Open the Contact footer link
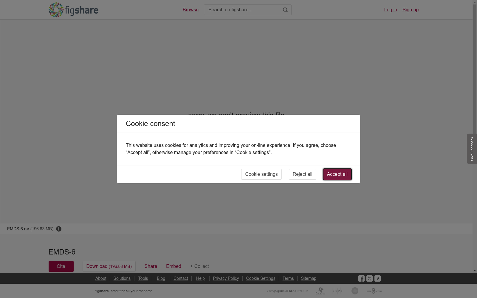The width and height of the screenshot is (477, 298). click(x=181, y=278)
